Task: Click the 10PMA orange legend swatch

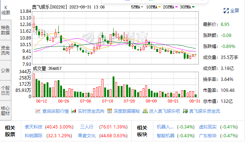Action: [160, 7]
